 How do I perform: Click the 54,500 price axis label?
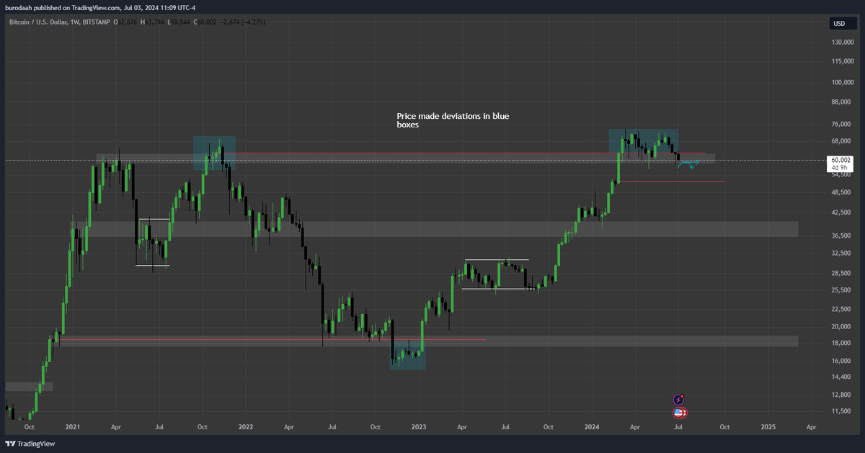click(x=840, y=174)
